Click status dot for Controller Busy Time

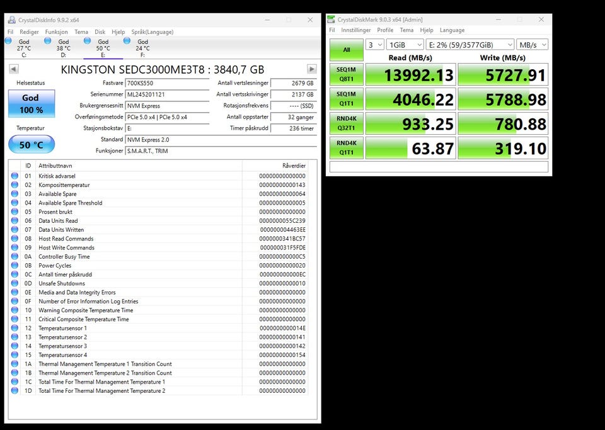coord(14,256)
